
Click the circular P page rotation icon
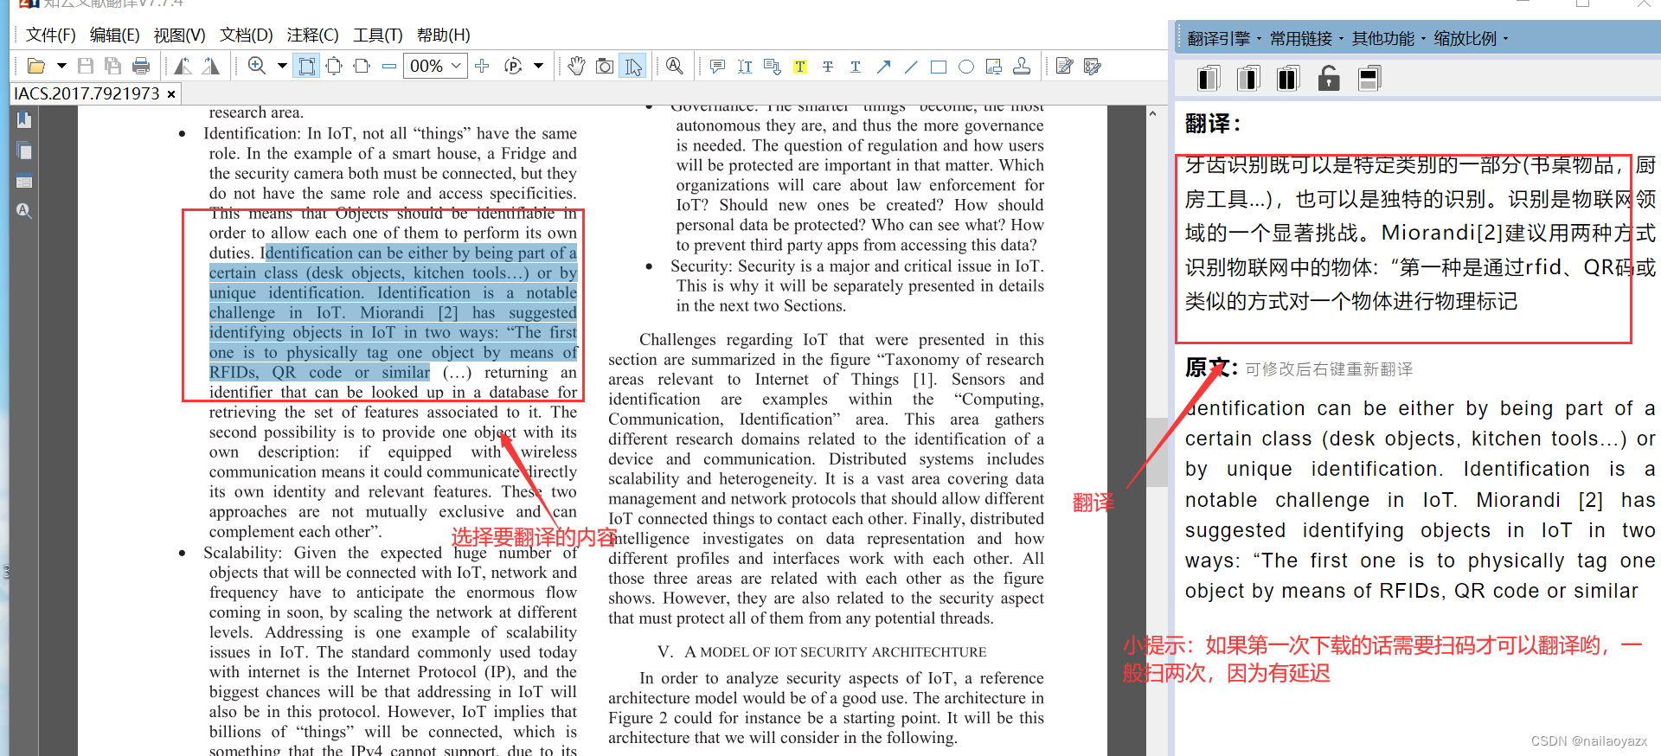pyautogui.click(x=513, y=66)
